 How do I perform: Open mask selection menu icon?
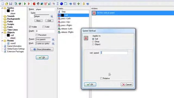coord(53,44)
